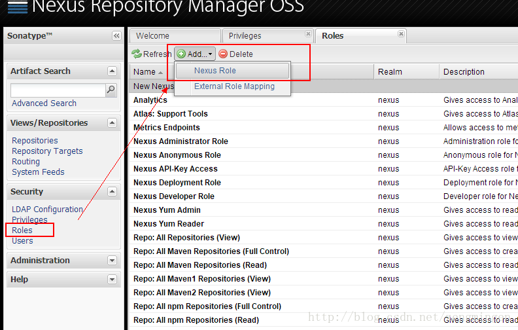The image size is (518, 330).
Task: Open Routing link in sidebar
Action: click(x=26, y=162)
